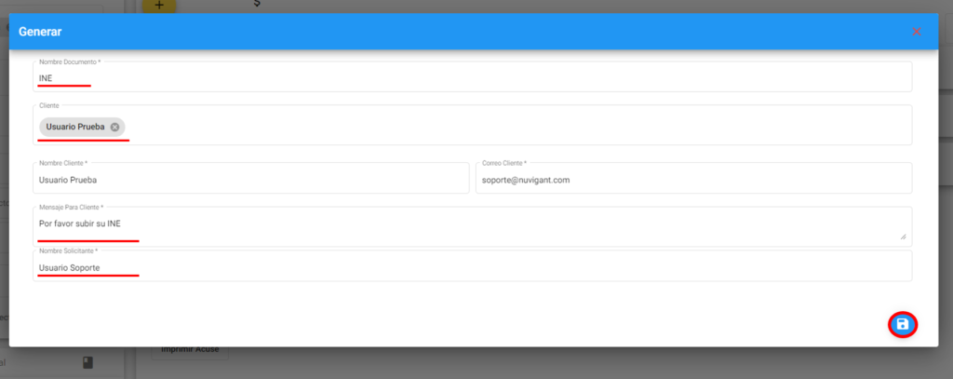Grab the text area resize handle

tap(903, 237)
